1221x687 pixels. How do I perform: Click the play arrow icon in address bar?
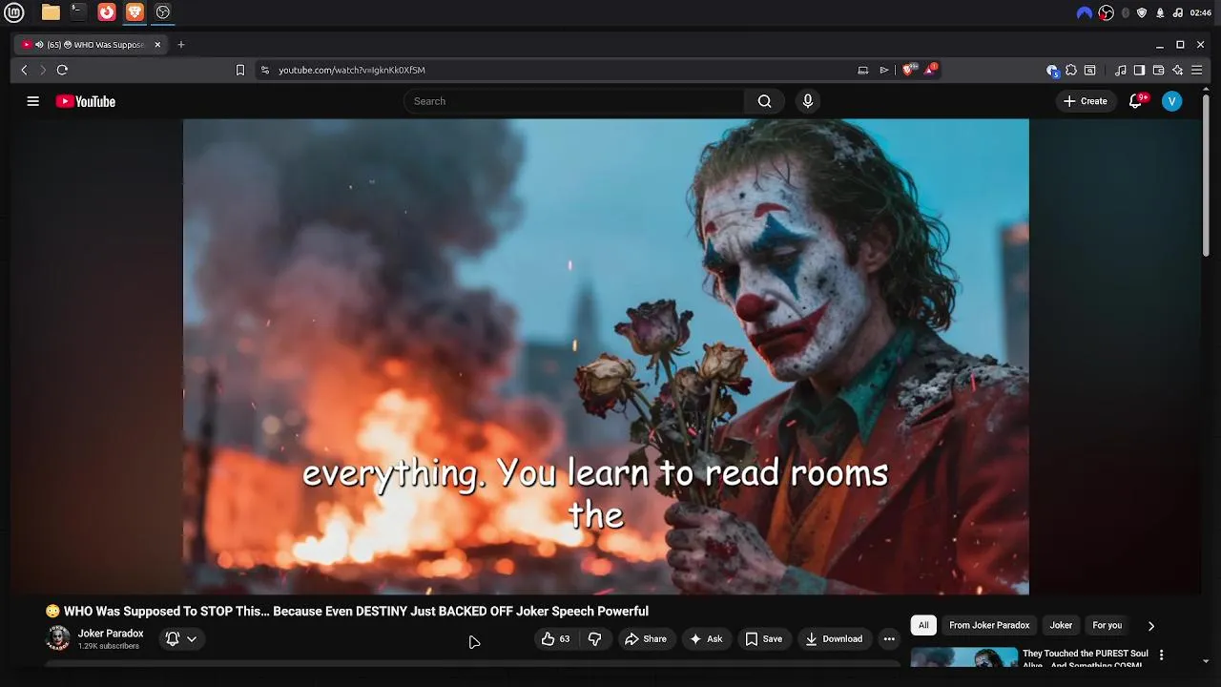coord(884,70)
